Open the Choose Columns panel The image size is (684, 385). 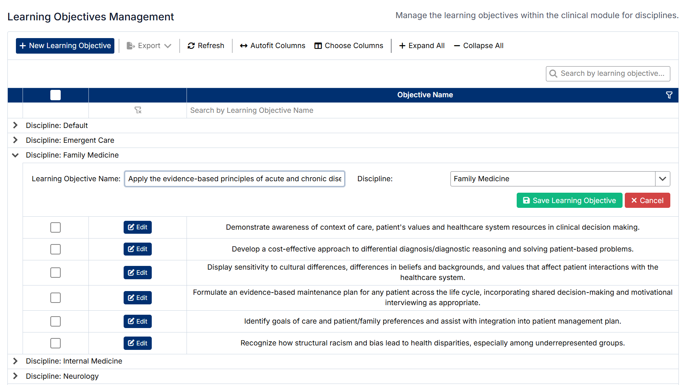[349, 46]
